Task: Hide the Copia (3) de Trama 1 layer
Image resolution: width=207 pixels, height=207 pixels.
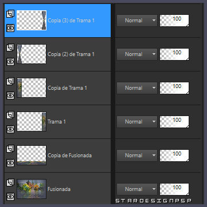Action: [x=10, y=28]
